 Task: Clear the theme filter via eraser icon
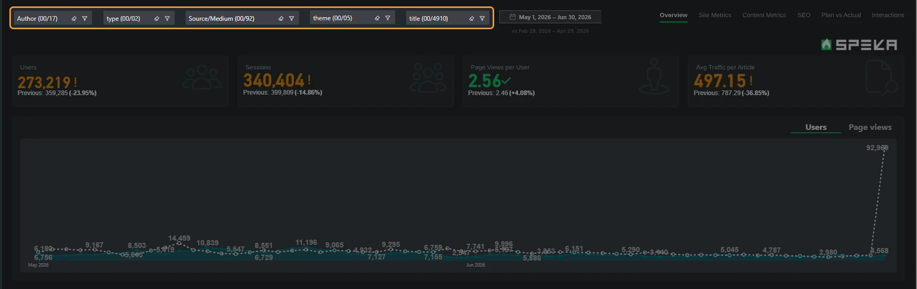(x=377, y=18)
